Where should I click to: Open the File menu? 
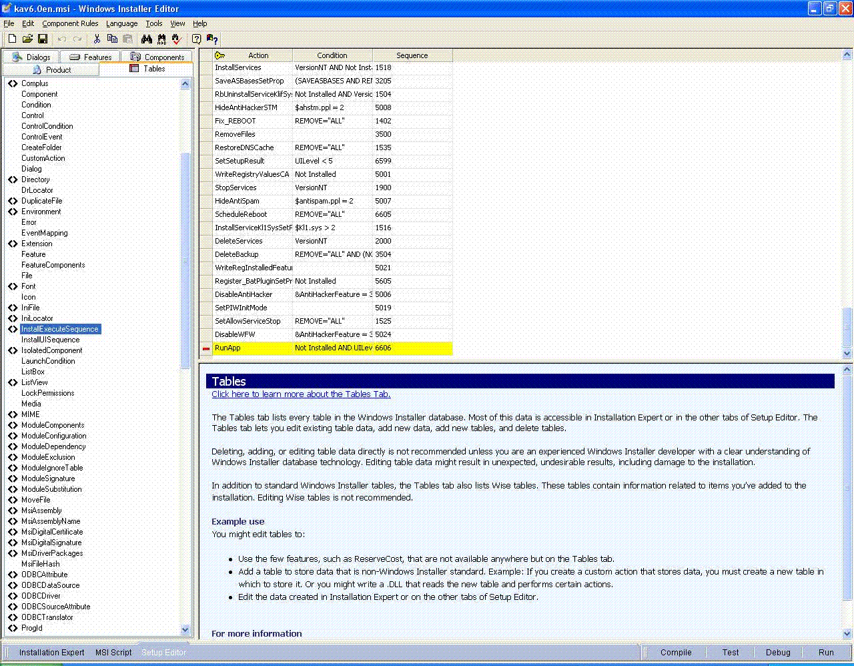click(9, 23)
